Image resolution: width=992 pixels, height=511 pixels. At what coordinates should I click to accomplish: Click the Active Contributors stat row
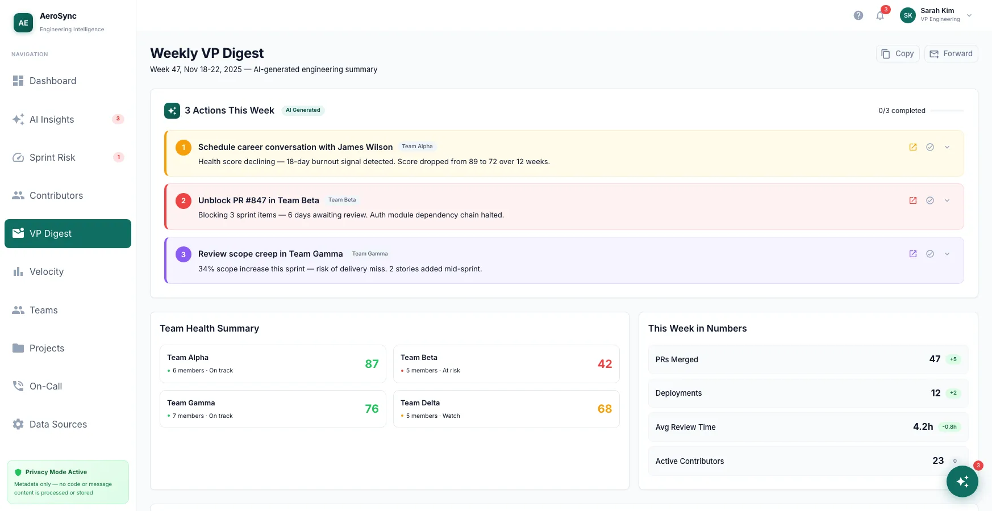point(808,461)
